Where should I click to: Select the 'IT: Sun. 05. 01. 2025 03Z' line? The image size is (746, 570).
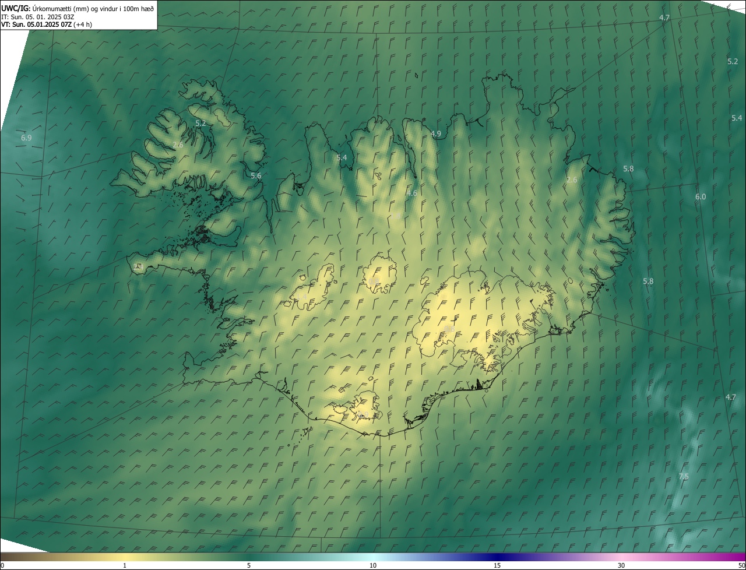coord(38,16)
